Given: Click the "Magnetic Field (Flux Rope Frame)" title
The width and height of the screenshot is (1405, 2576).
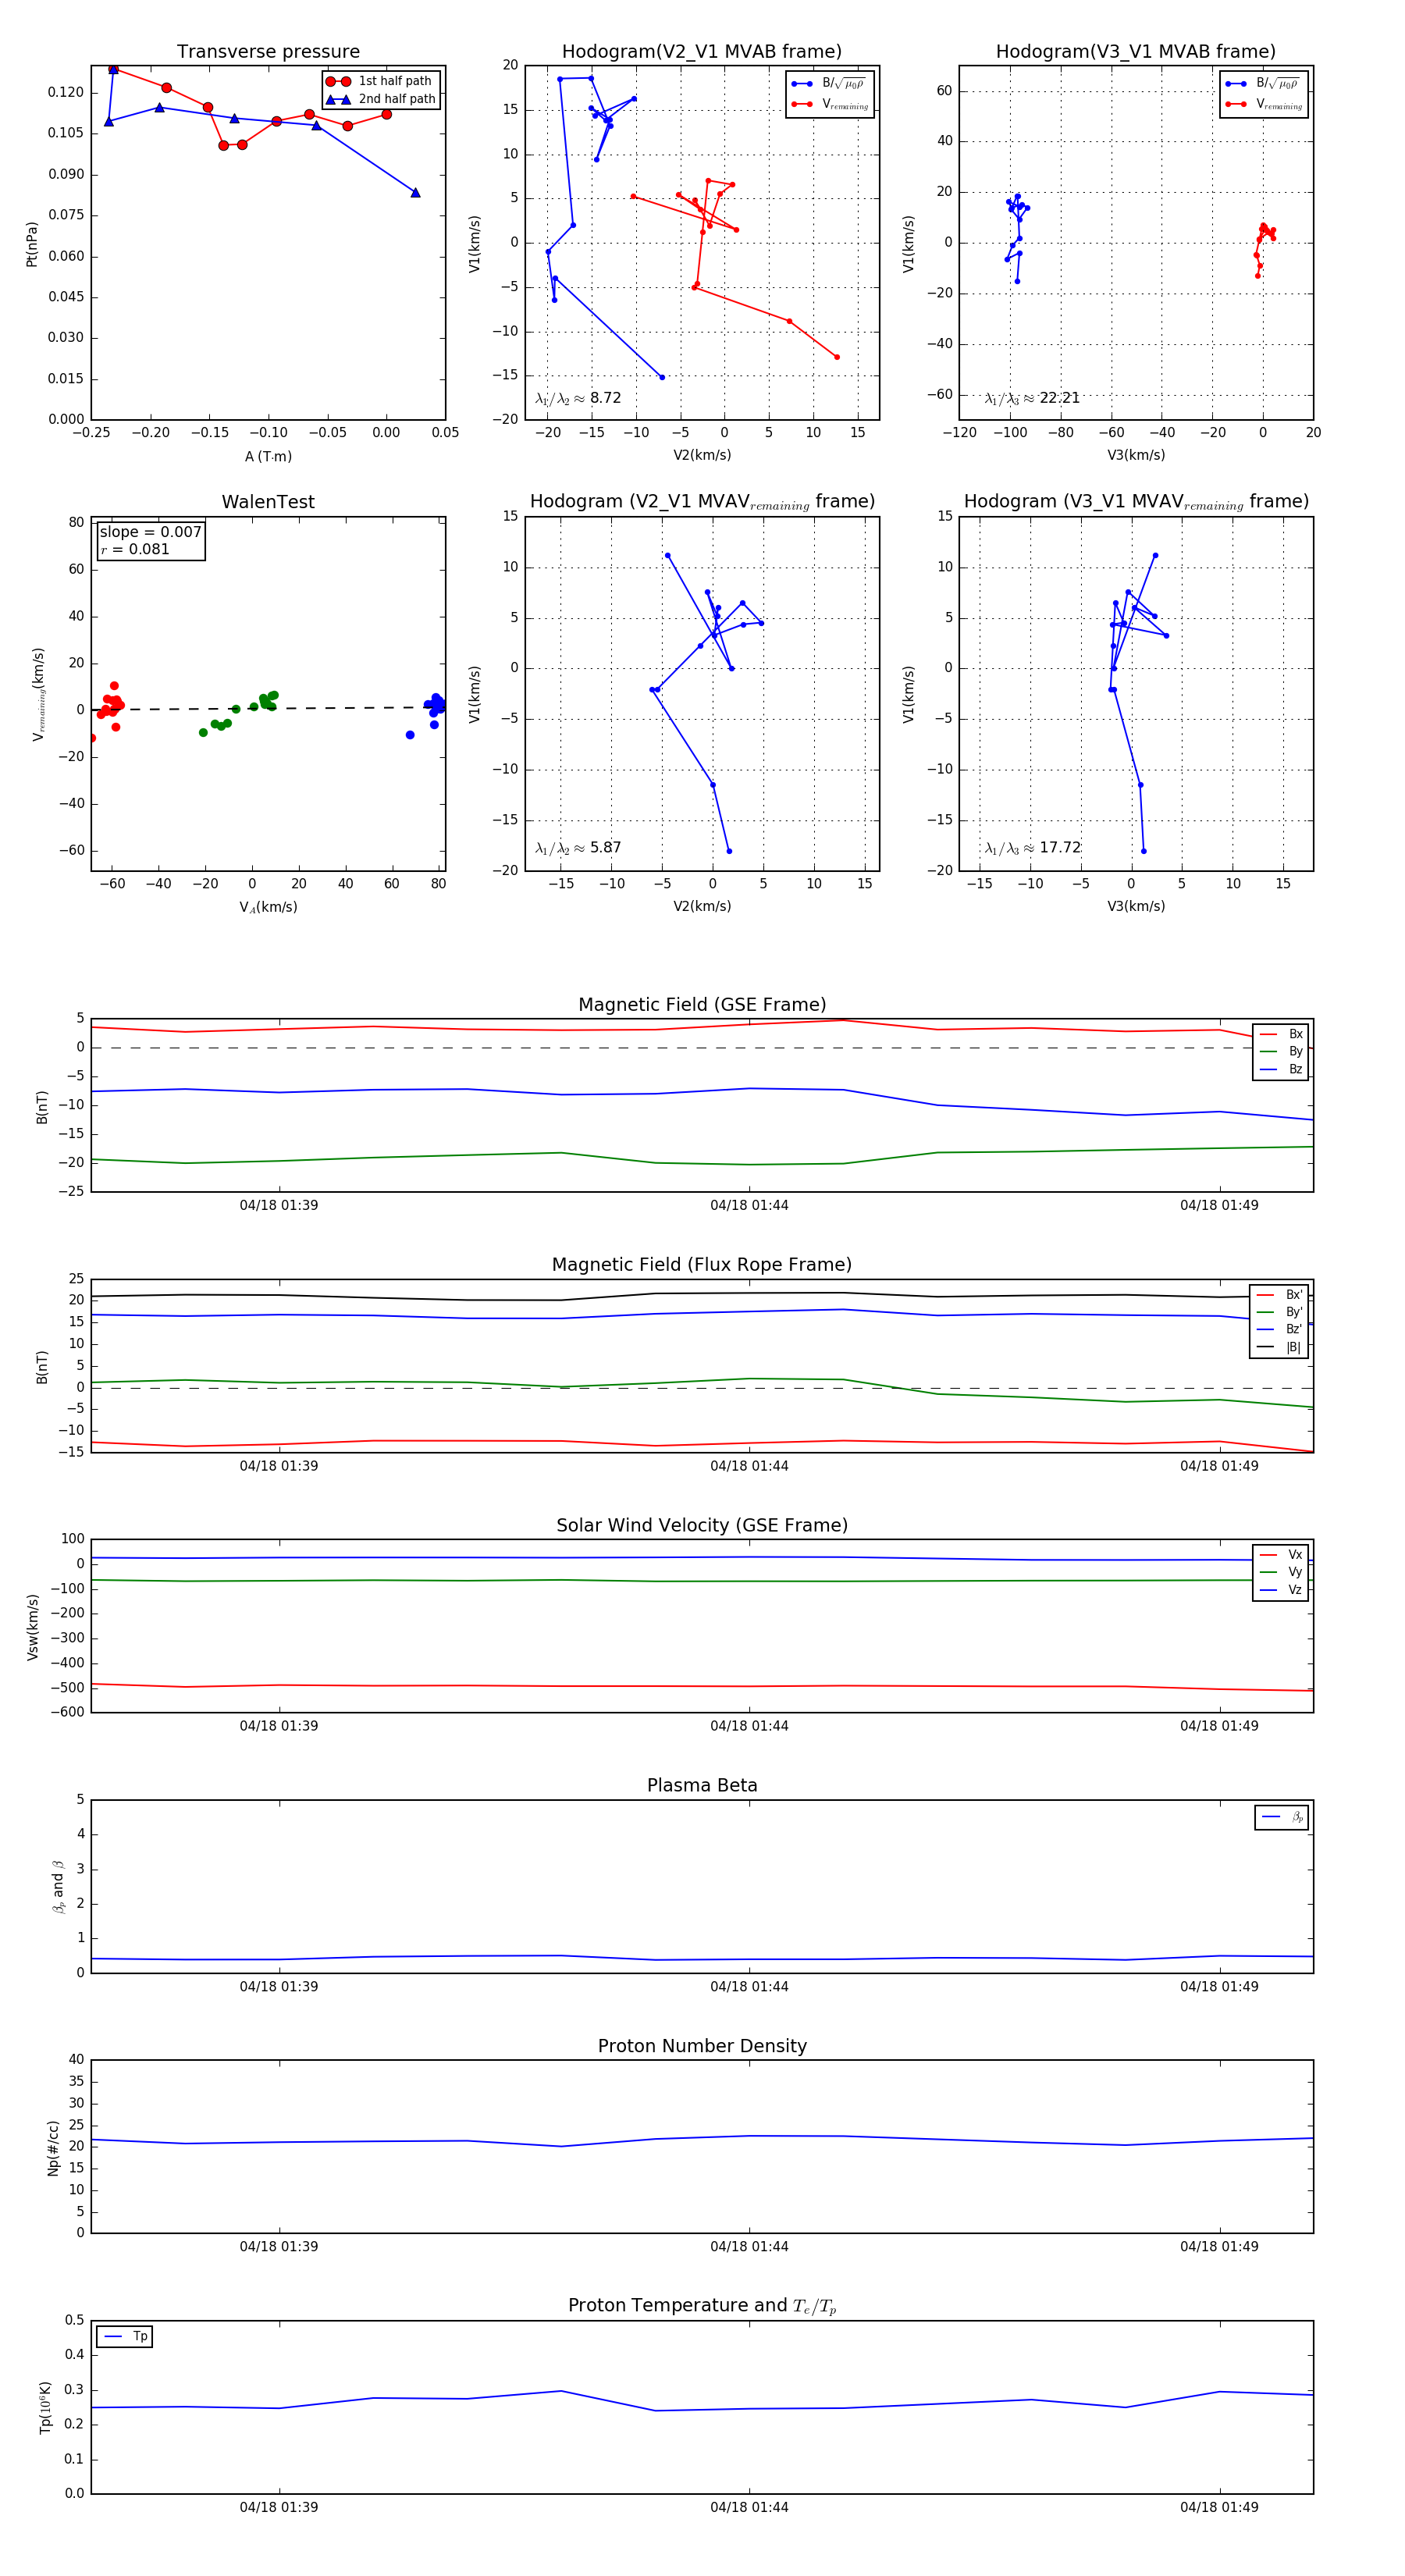Looking at the screenshot, I should pyautogui.click(x=702, y=1265).
